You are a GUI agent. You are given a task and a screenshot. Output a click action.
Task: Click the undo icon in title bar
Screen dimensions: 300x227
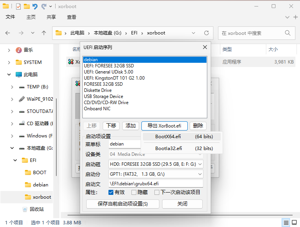35,7
